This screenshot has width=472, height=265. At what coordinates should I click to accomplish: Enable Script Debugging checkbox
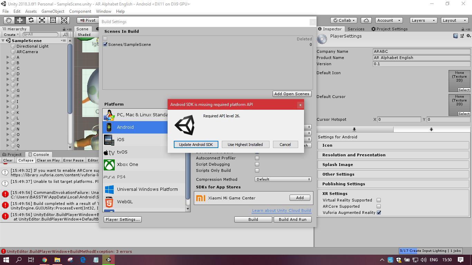[257, 164]
